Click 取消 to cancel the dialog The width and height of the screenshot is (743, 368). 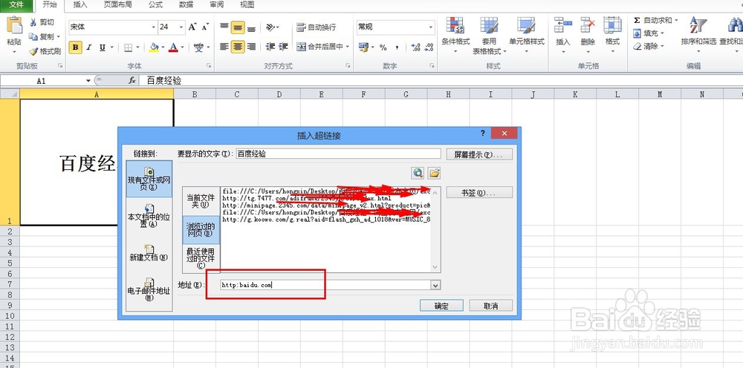490,306
